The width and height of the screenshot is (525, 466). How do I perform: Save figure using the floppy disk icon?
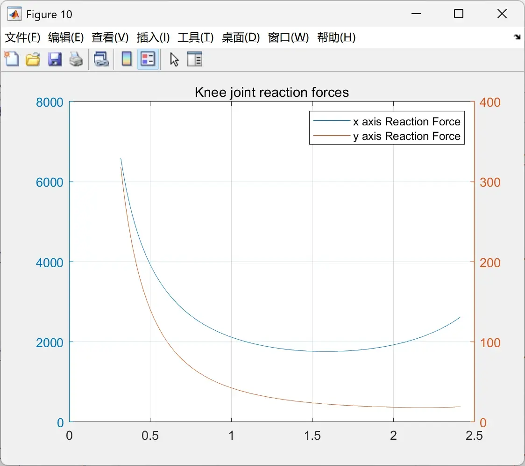point(55,59)
